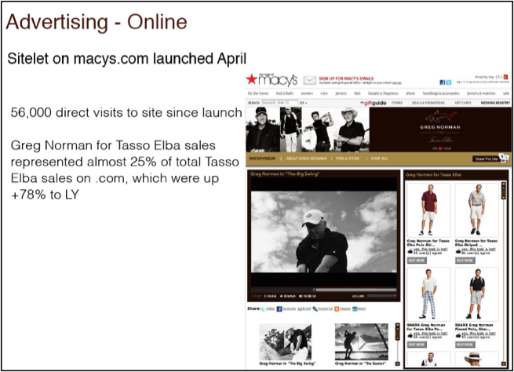Click the Share This Site icon
Viewport: 514px width, 372px height.
coord(503,157)
